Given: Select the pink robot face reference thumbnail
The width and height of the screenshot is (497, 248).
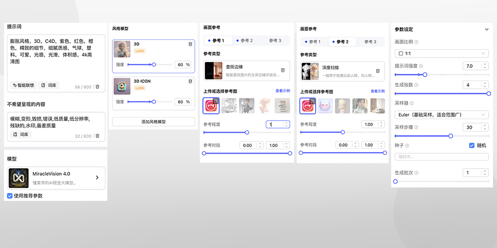Looking at the screenshot, I should (x=325, y=106).
